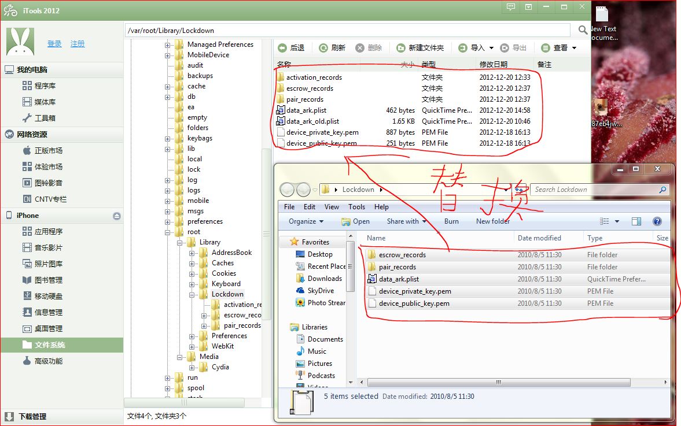Click the Open button in Explorer toolbar

click(355, 221)
